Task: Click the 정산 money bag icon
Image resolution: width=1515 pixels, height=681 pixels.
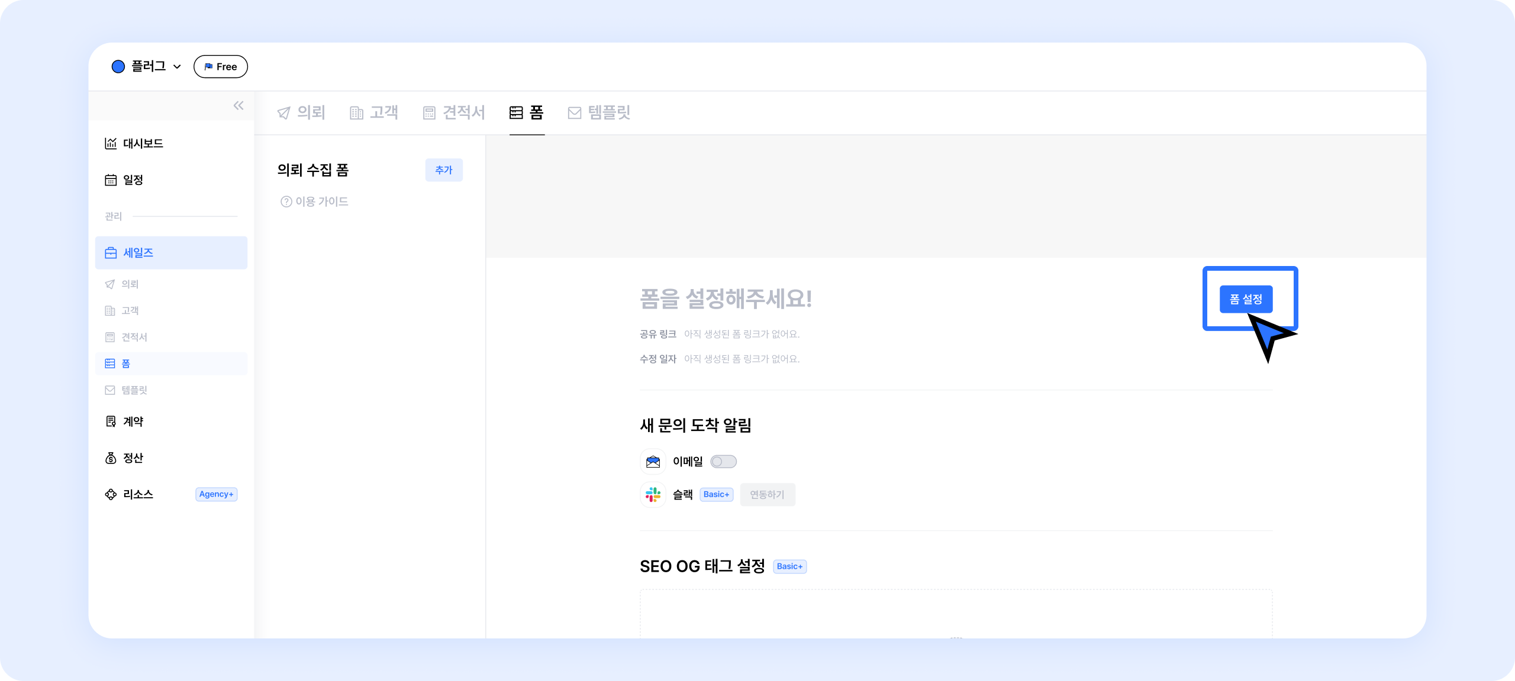Action: tap(111, 458)
